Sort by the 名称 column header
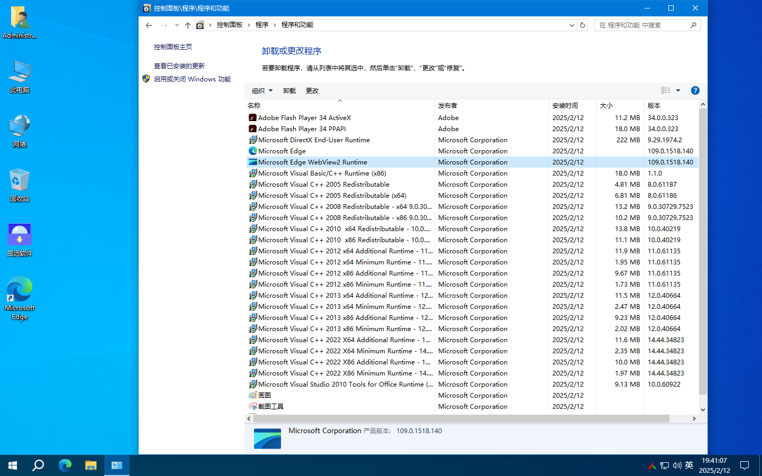762x476 pixels. point(340,105)
